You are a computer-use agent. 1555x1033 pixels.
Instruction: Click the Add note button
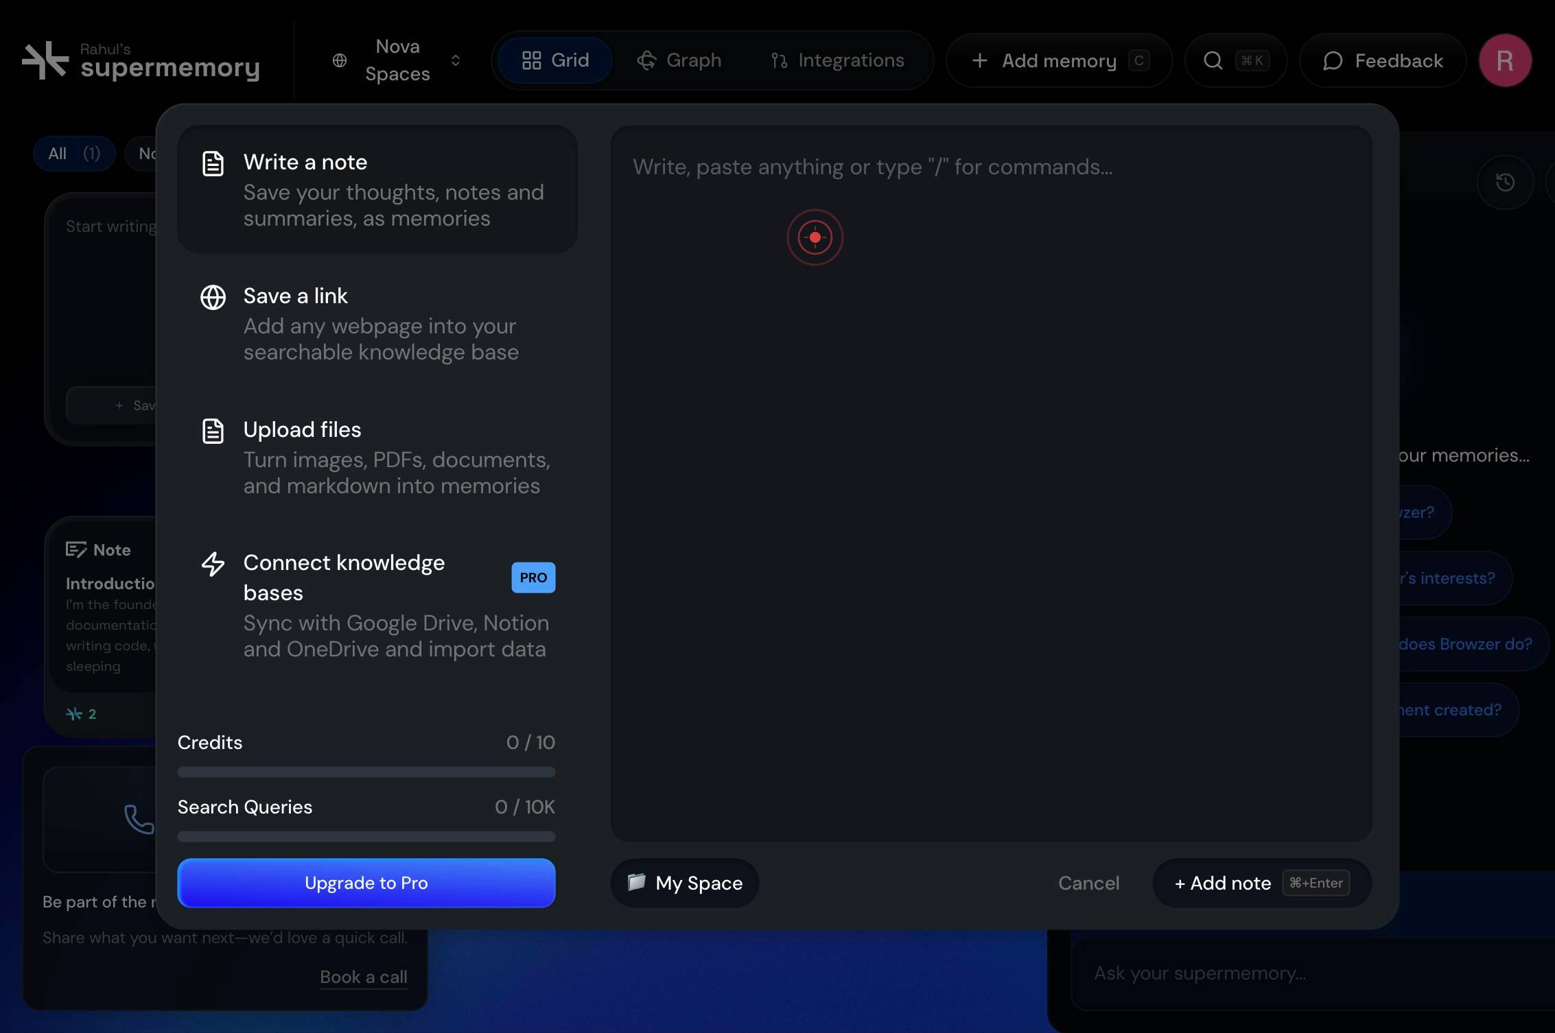[1261, 883]
